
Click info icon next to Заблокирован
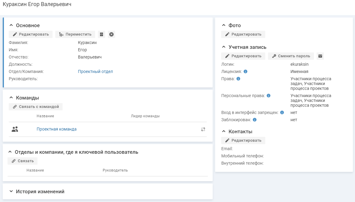click(255, 120)
